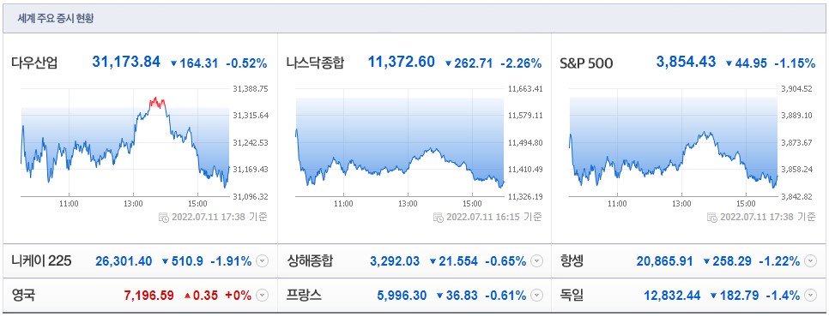The height and width of the screenshot is (317, 829).
Task: Expand the 상해종합 row chevron
Action: [x=536, y=261]
